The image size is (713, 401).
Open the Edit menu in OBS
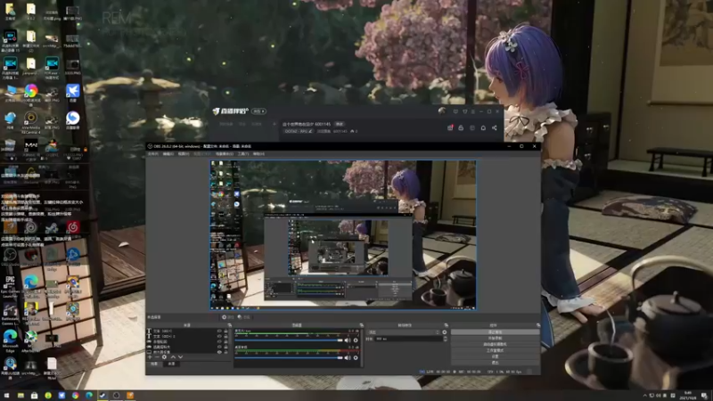168,153
